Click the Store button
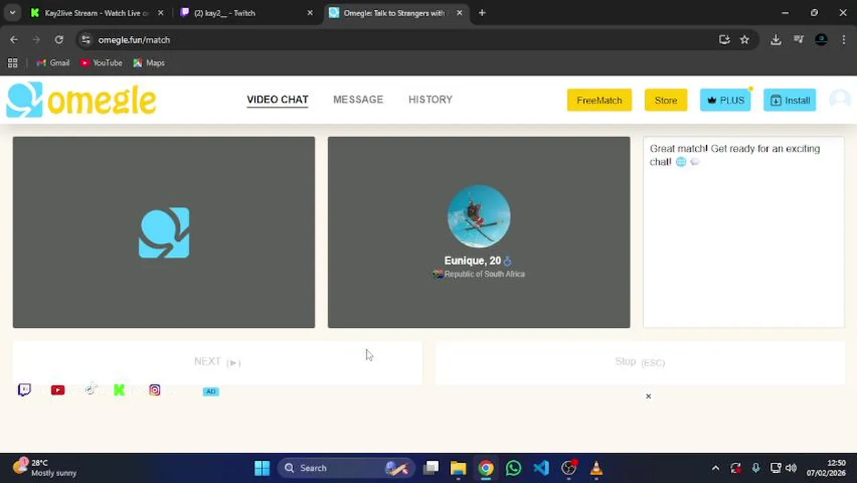Viewport: 857px width, 483px height. (x=666, y=100)
